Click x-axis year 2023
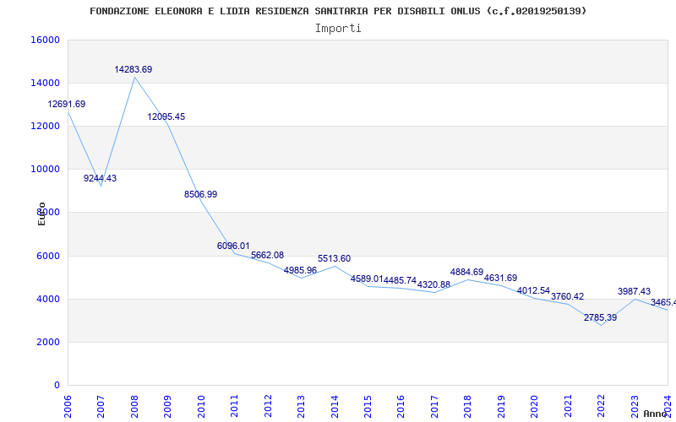This screenshot has width=676, height=422. click(635, 407)
